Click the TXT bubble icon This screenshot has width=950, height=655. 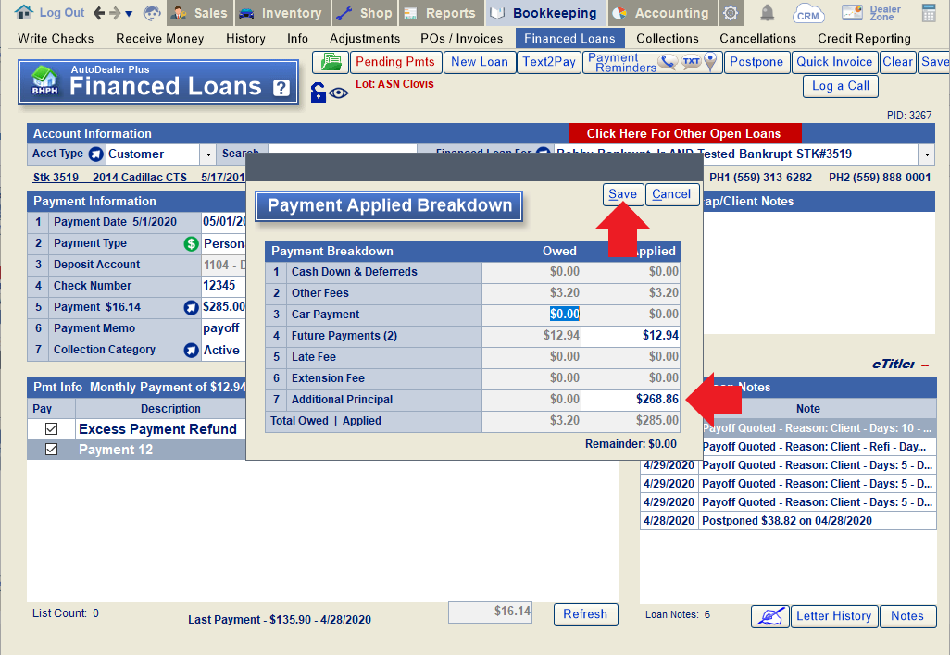click(692, 61)
